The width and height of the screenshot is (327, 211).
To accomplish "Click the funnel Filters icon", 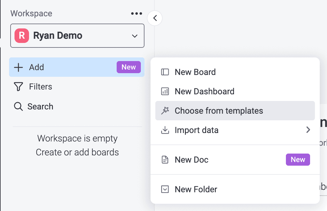I will (18, 87).
